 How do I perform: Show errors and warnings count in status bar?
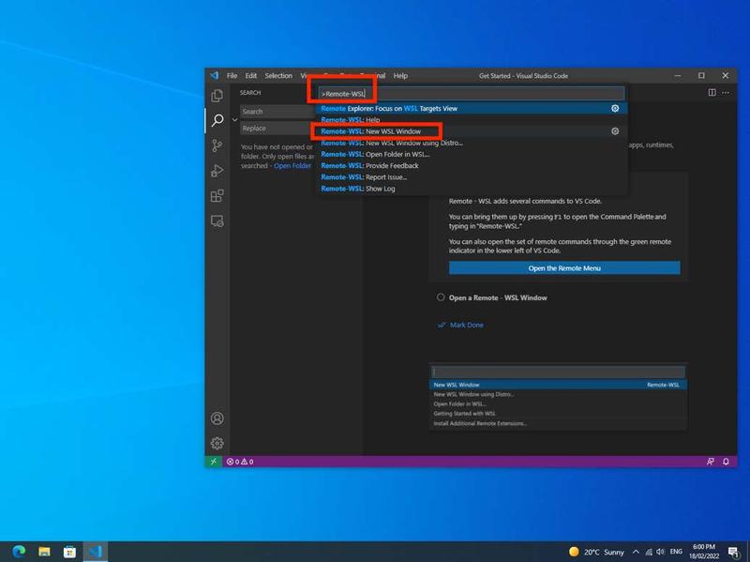[240, 462]
